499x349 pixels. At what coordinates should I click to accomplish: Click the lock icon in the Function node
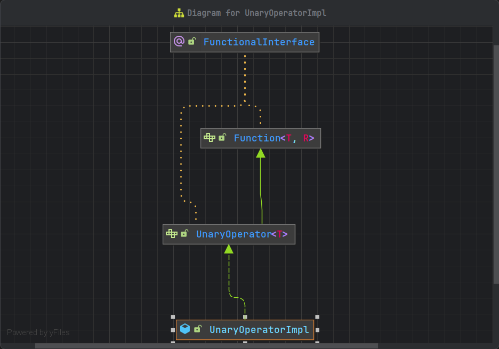(x=222, y=138)
